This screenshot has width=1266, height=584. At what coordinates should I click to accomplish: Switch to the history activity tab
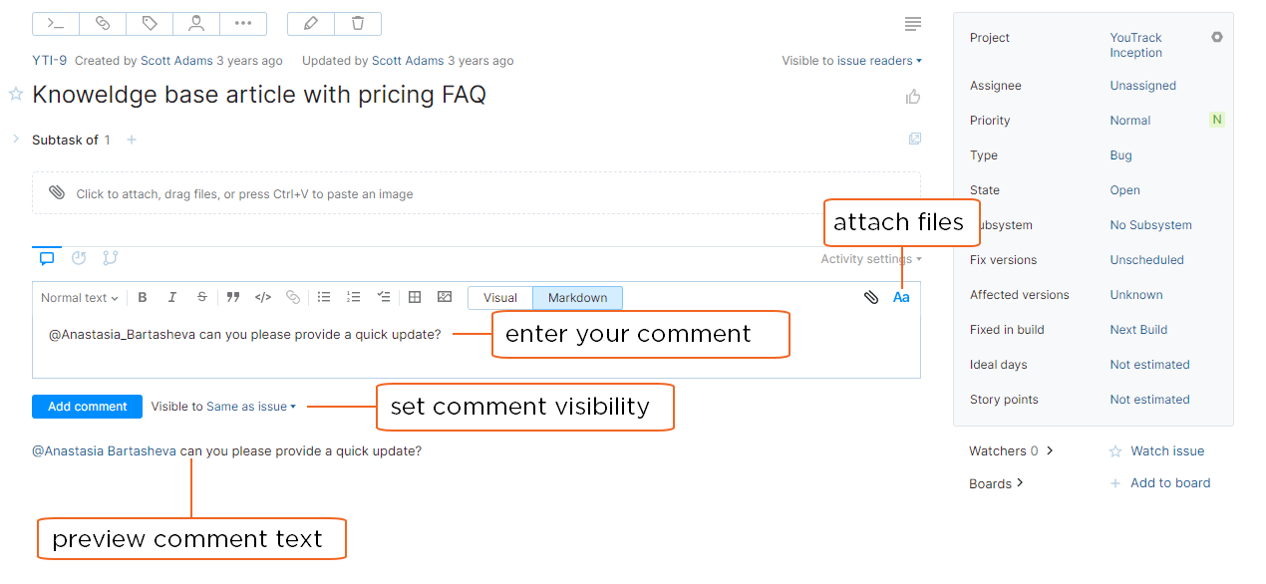(79, 259)
